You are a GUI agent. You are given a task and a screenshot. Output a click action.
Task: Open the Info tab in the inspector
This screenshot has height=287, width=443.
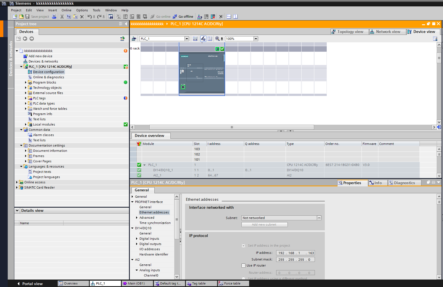click(378, 183)
